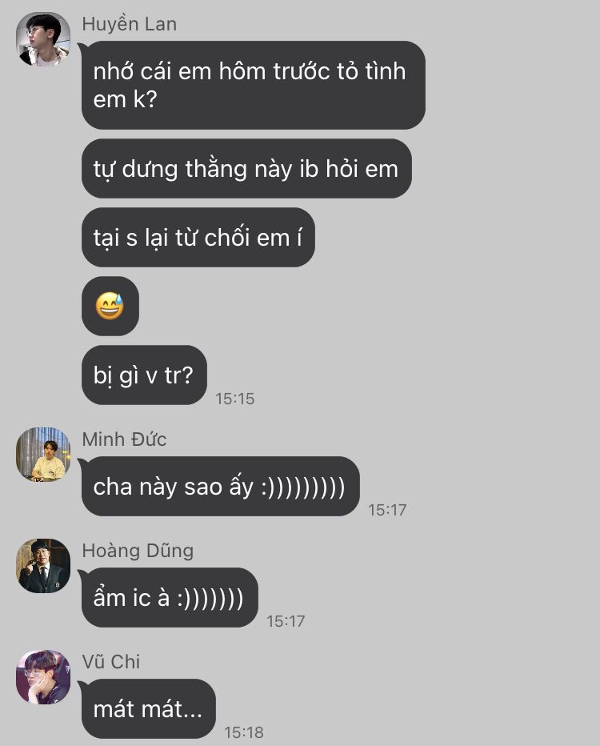Click the 15:15 timestamp

pyautogui.click(x=235, y=399)
